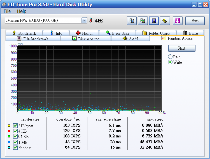Click the transfer size column header

[x=30, y=119]
